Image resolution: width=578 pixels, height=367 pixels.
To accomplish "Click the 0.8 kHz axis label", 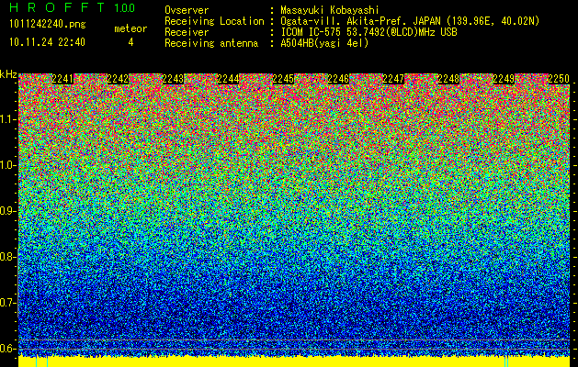I will tap(7, 257).
